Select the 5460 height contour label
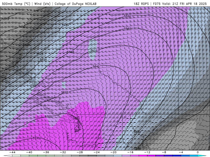The width and height of the screenshot is (210, 157). pyautogui.click(x=26, y=45)
